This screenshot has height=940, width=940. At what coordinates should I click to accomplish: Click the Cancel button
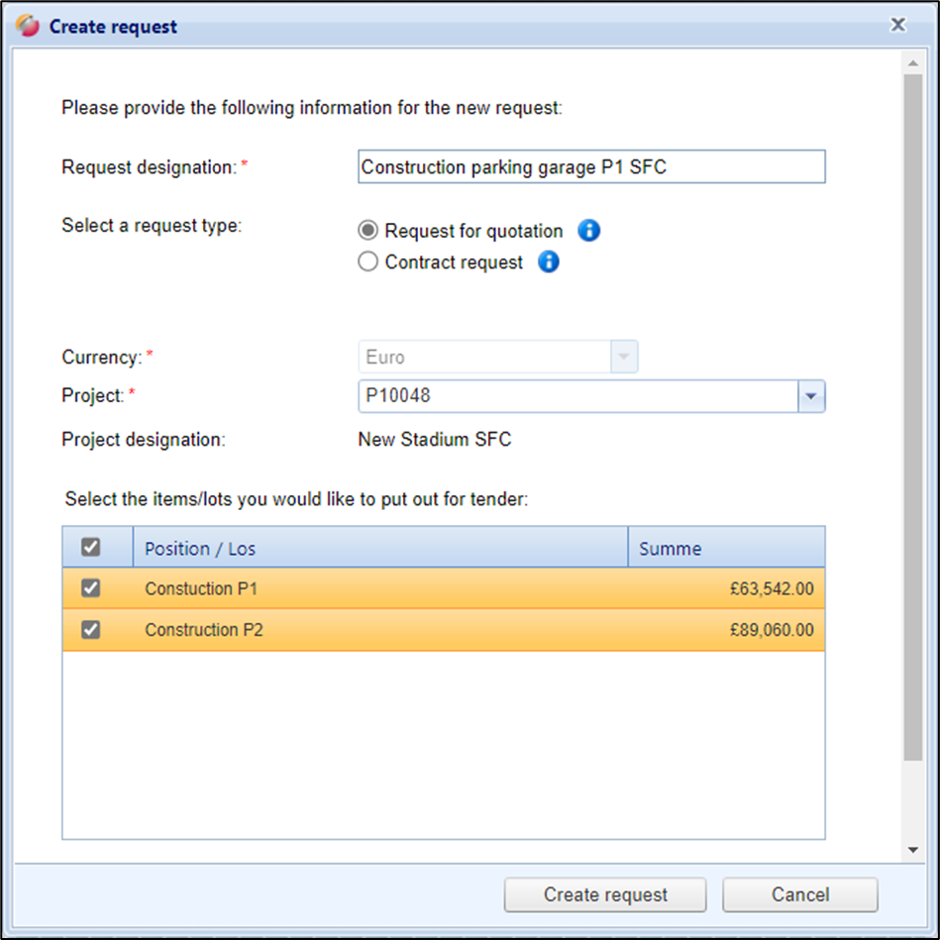pos(799,894)
